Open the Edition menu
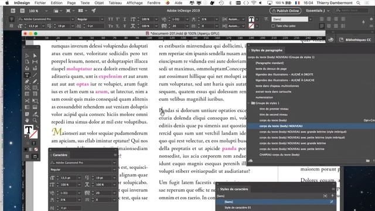The width and height of the screenshot is (375, 211). coord(56,3)
